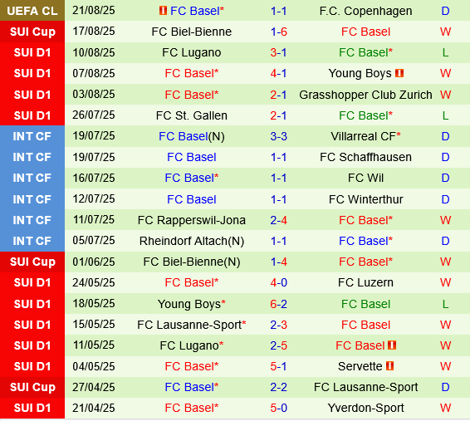
Task: Click red card icon next to Servette
Action: coord(389,366)
